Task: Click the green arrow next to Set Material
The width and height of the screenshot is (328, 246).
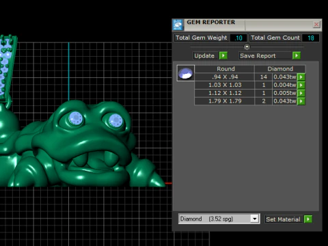Action: coord(308,219)
